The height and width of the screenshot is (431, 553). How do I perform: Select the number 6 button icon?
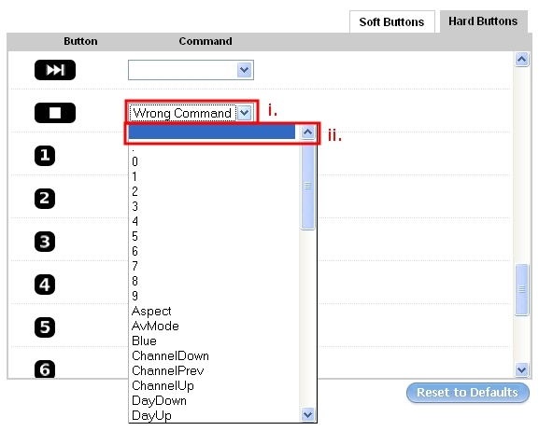[x=45, y=368]
